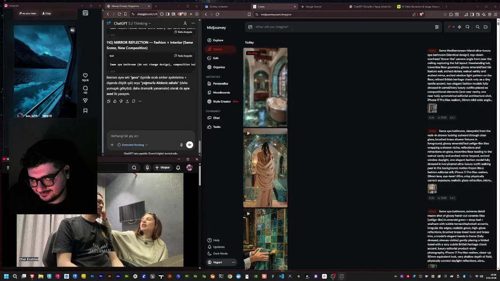Click YouTube voice search microphone
500x281 pixels.
(x=147, y=167)
